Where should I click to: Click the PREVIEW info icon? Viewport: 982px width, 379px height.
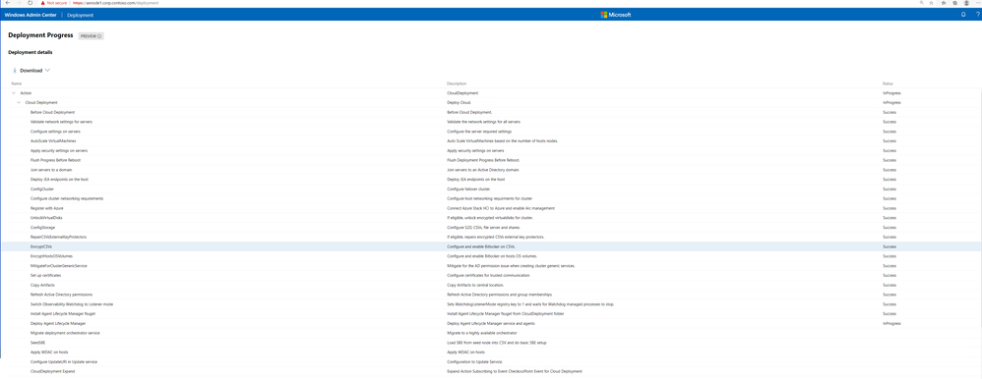(99, 36)
